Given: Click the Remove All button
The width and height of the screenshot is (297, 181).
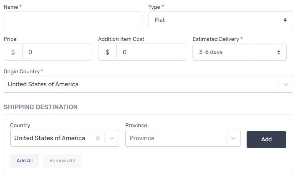Looking at the screenshot, I should coord(62,161).
